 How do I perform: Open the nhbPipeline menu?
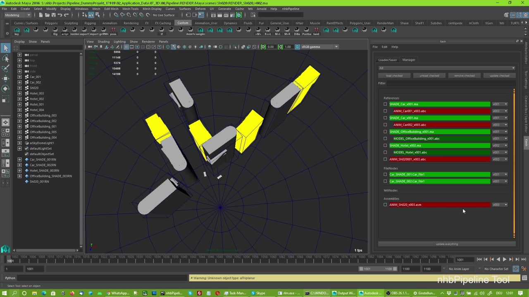291,9
